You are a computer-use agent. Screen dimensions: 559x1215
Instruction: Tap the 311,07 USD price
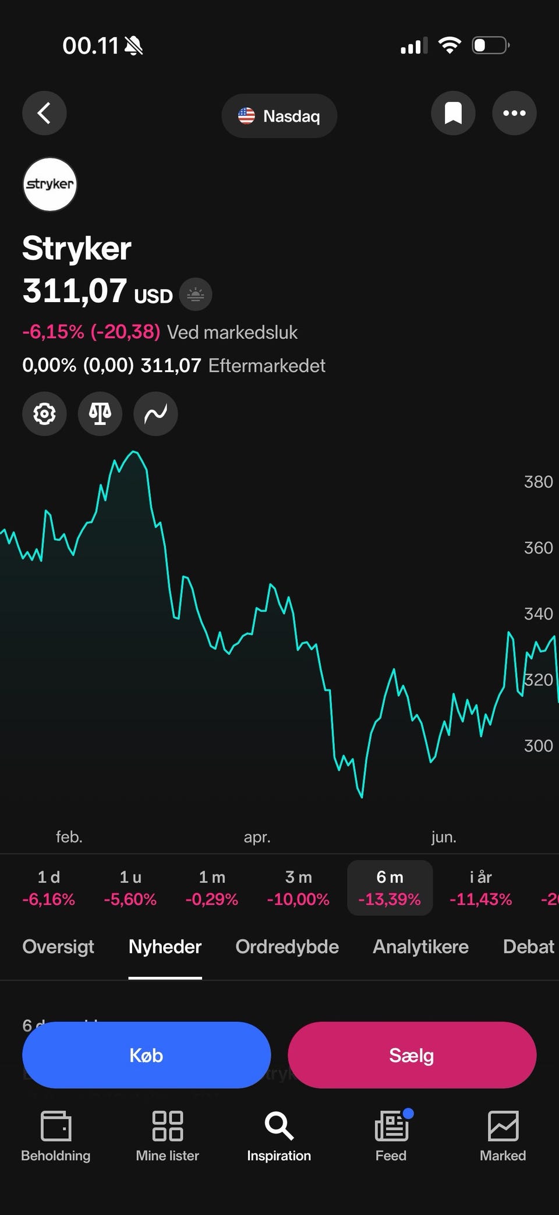[x=98, y=291]
